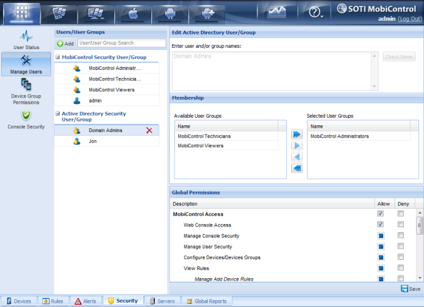Switch to the Rules bottom tab

pos(53,301)
